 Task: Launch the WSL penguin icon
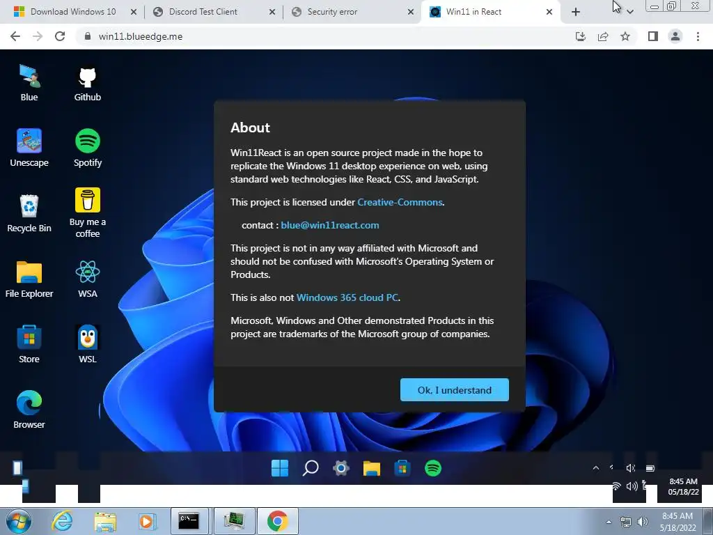tap(87, 344)
